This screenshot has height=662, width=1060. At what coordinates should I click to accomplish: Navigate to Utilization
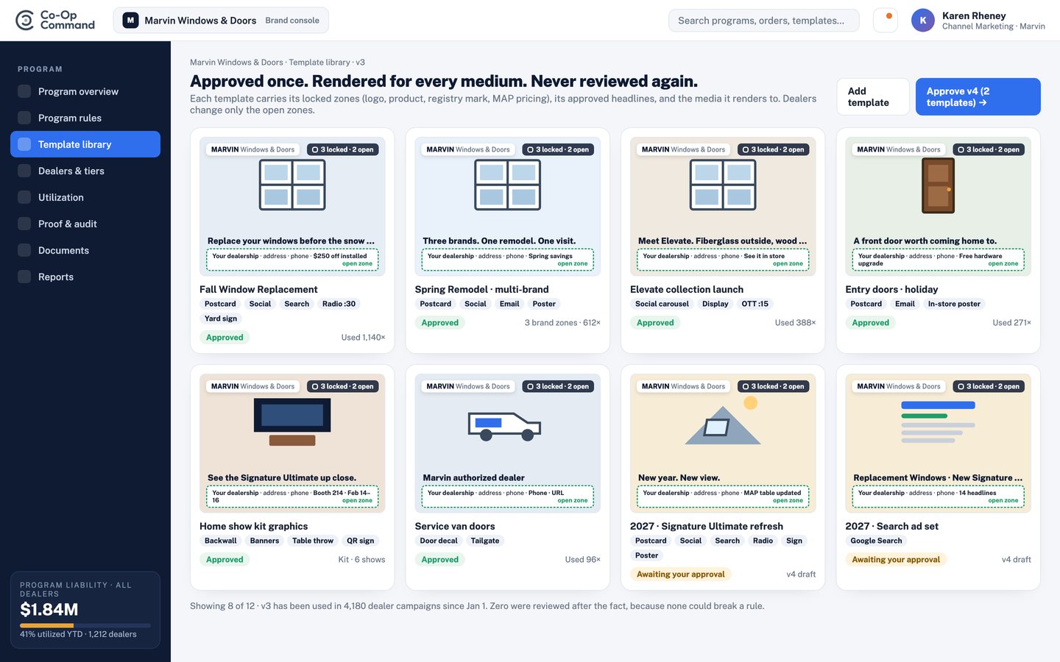pos(85,197)
